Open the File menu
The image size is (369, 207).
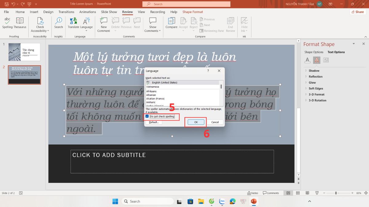point(6,12)
